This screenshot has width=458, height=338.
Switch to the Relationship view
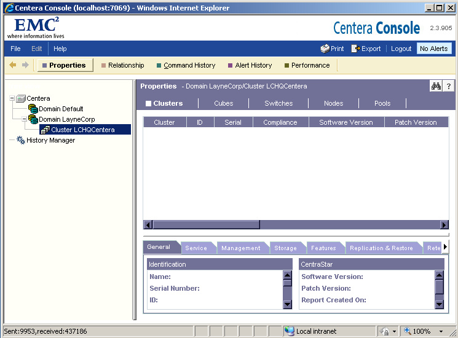pos(123,65)
